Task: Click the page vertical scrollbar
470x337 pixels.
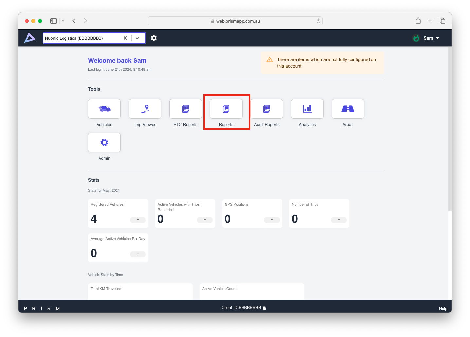Action: [x=450, y=131]
